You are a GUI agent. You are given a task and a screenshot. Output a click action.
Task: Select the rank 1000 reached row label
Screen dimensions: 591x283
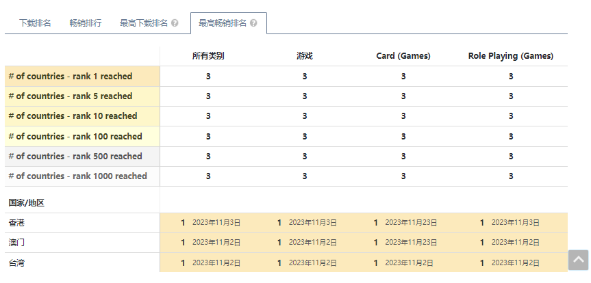(x=77, y=176)
